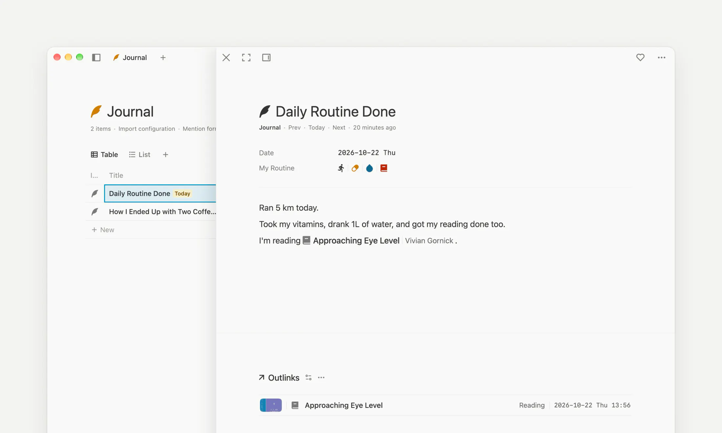The image size is (722, 433).
Task: Switch to the List view tab
Action: 139,155
